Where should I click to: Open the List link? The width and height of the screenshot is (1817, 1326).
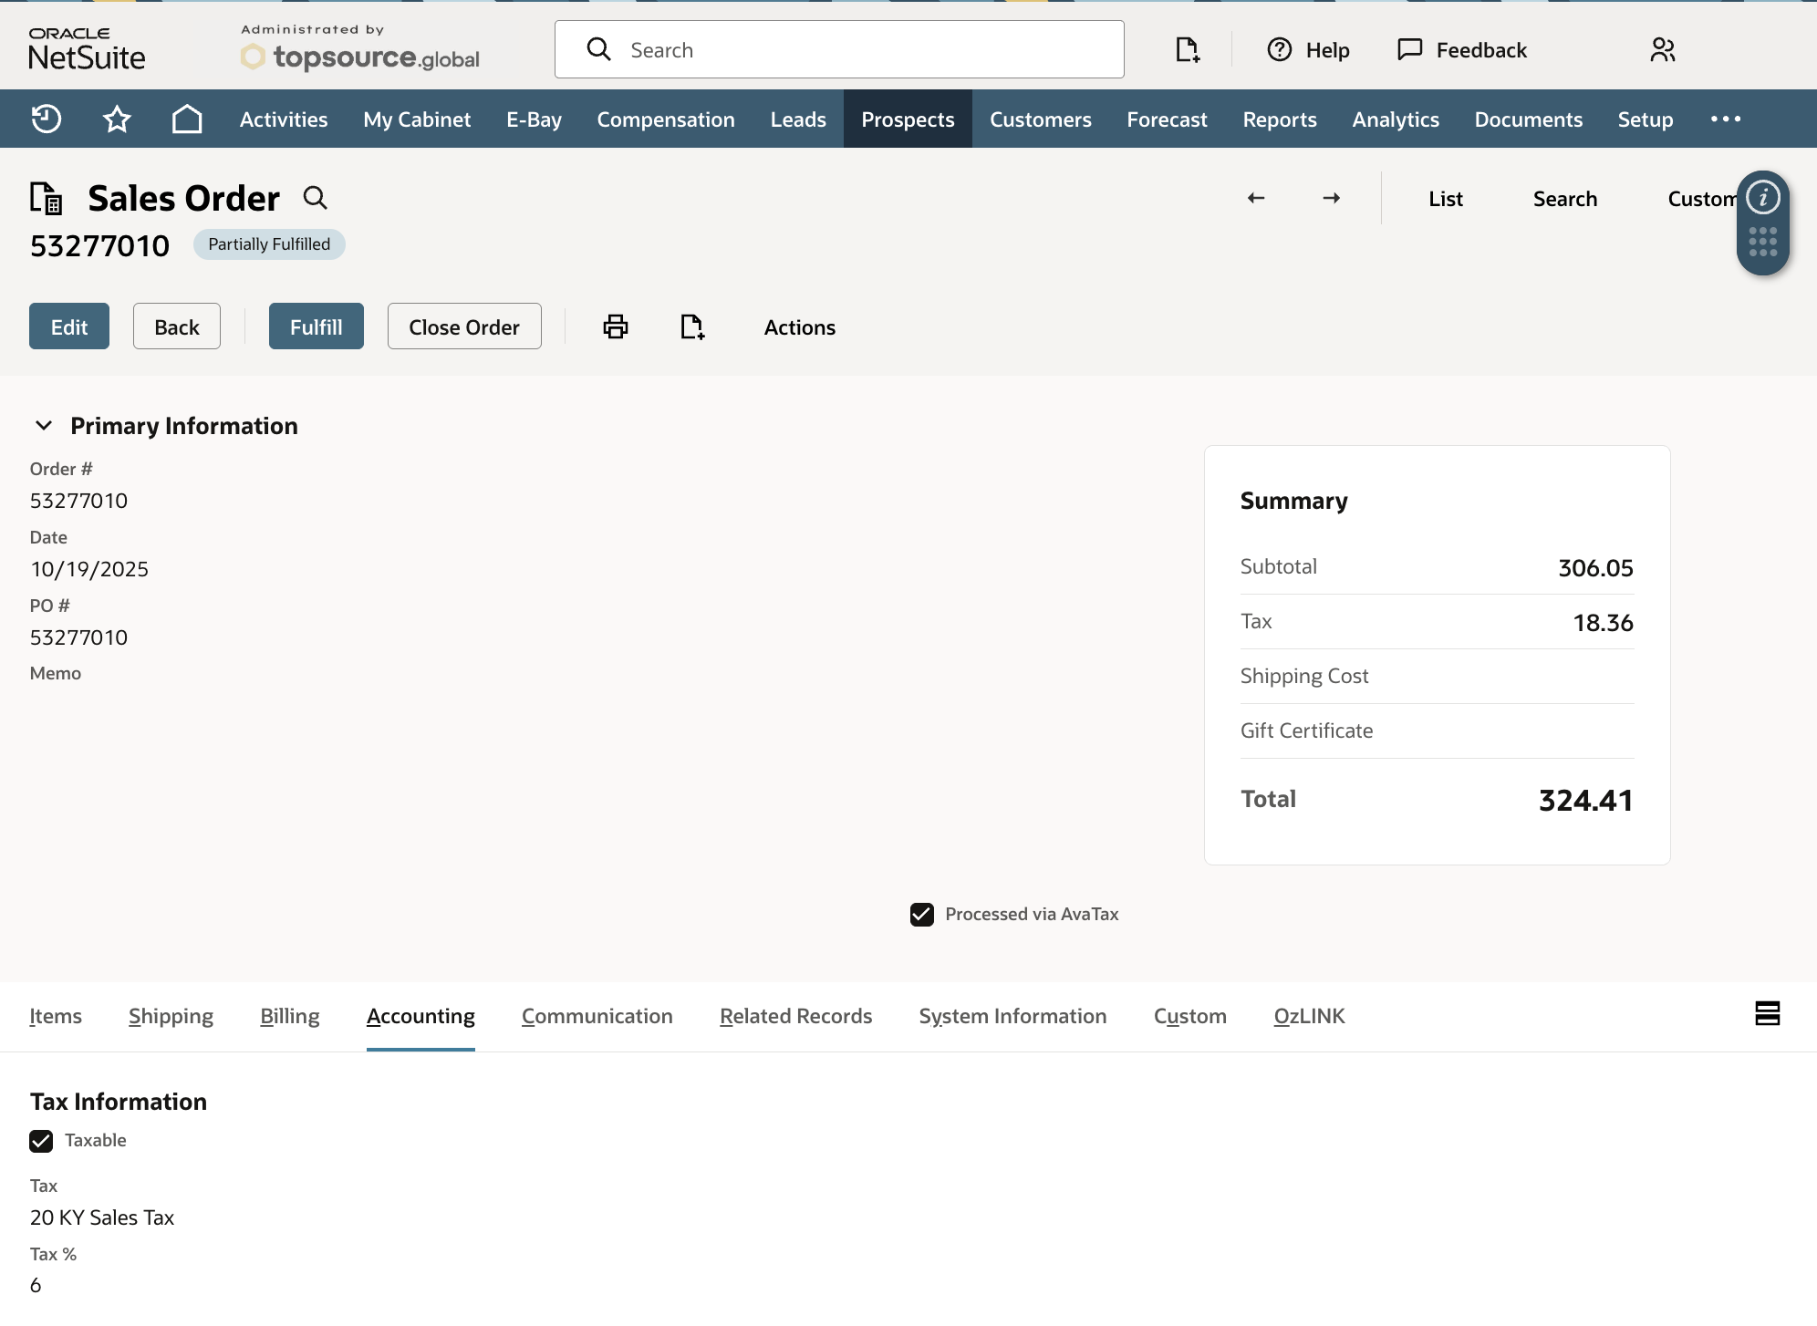click(1446, 199)
